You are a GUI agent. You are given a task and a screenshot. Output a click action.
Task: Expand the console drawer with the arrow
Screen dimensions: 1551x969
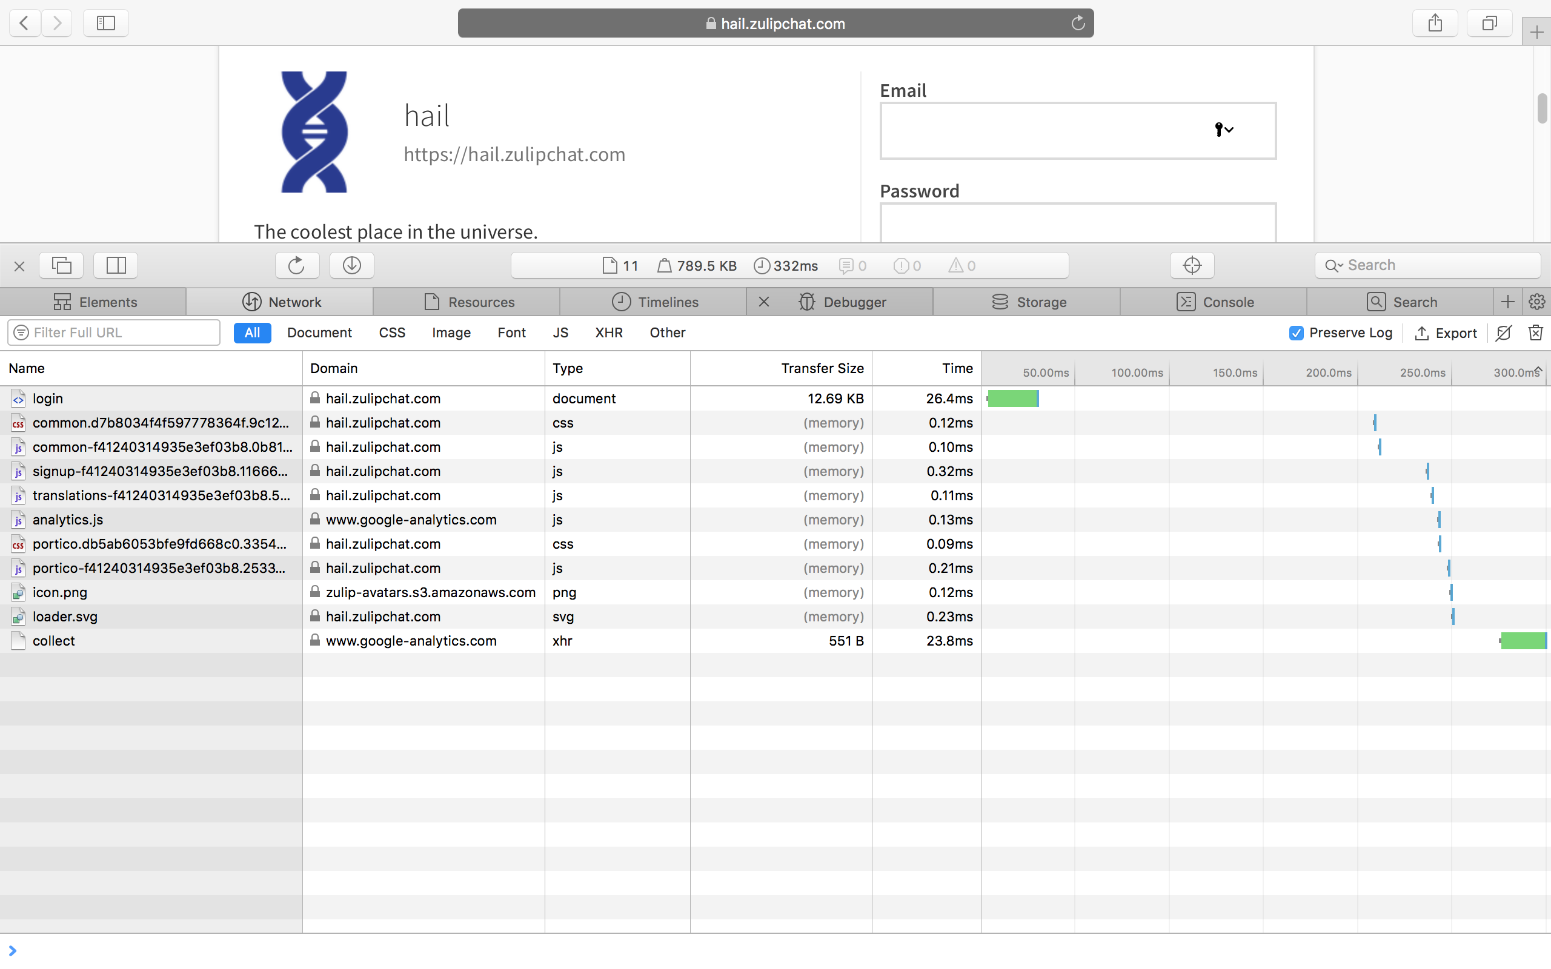13,950
